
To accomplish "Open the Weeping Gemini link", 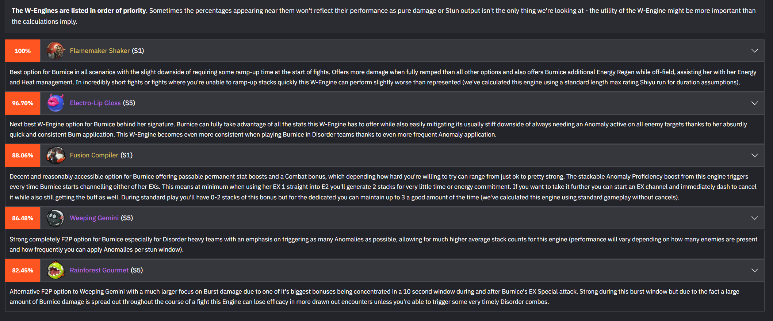I will tap(94, 218).
